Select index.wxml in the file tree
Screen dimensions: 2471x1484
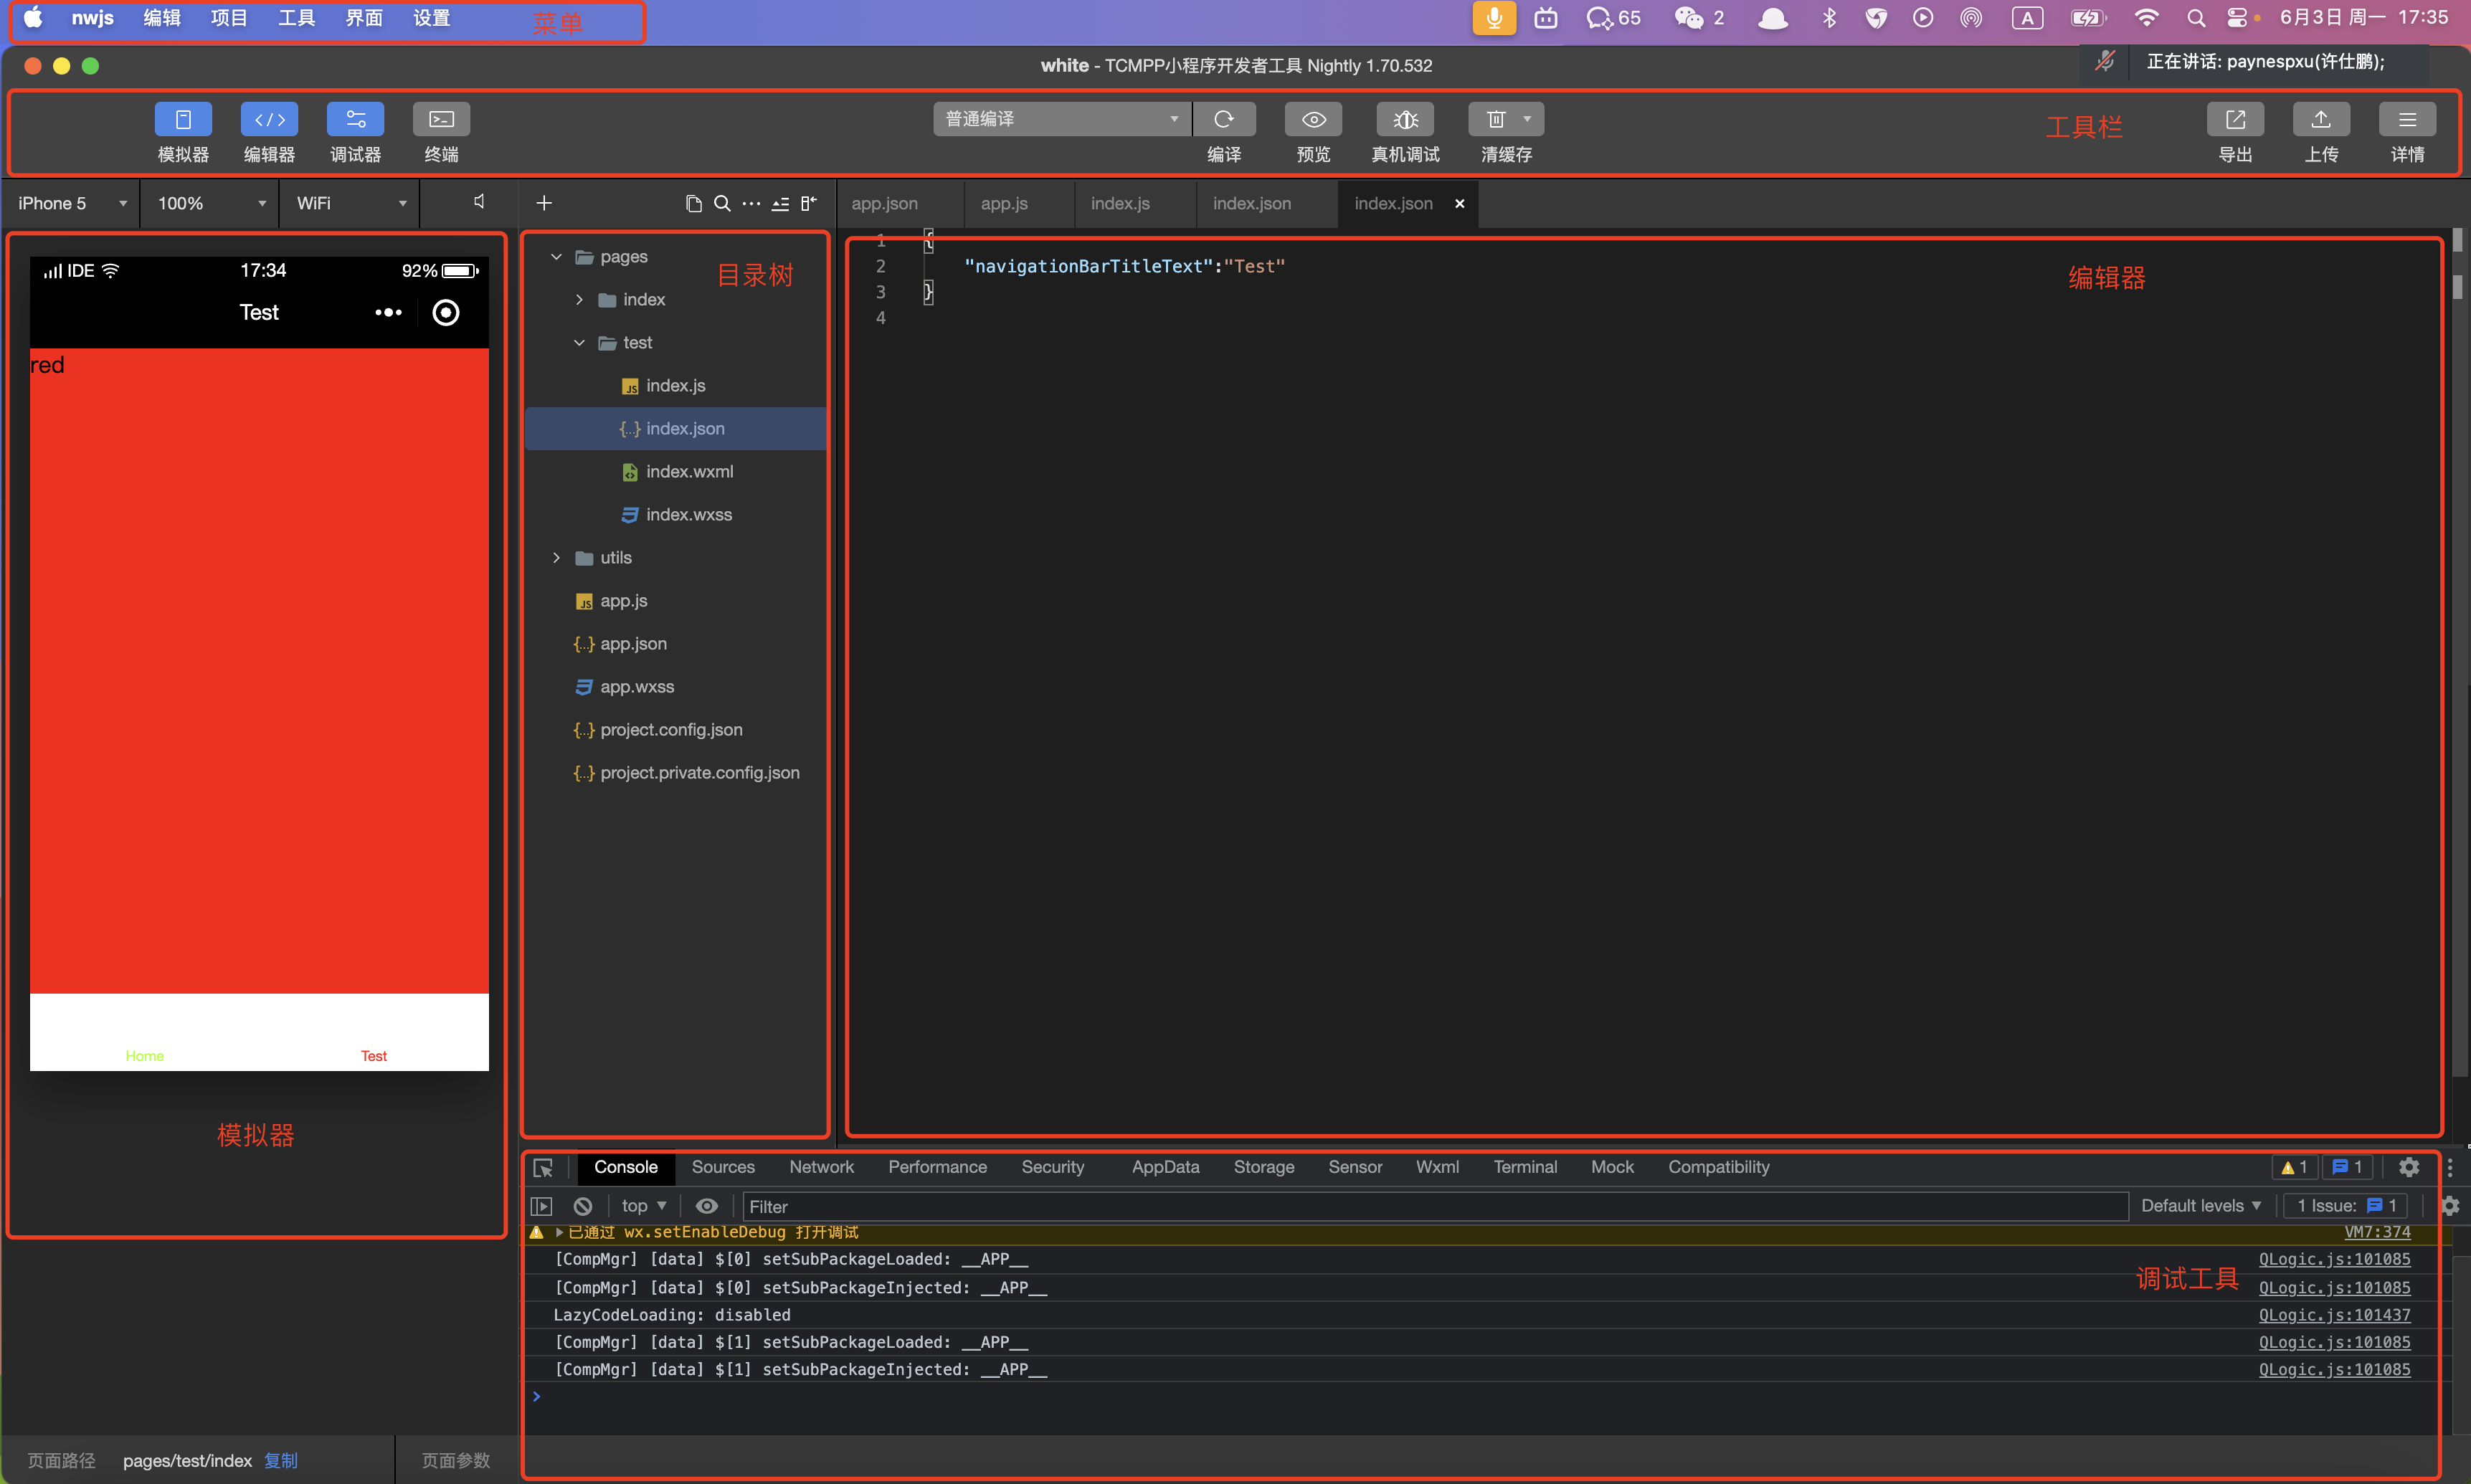[689, 471]
